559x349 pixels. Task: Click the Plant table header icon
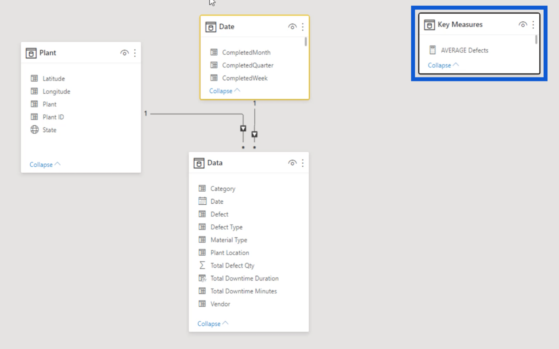(31, 53)
